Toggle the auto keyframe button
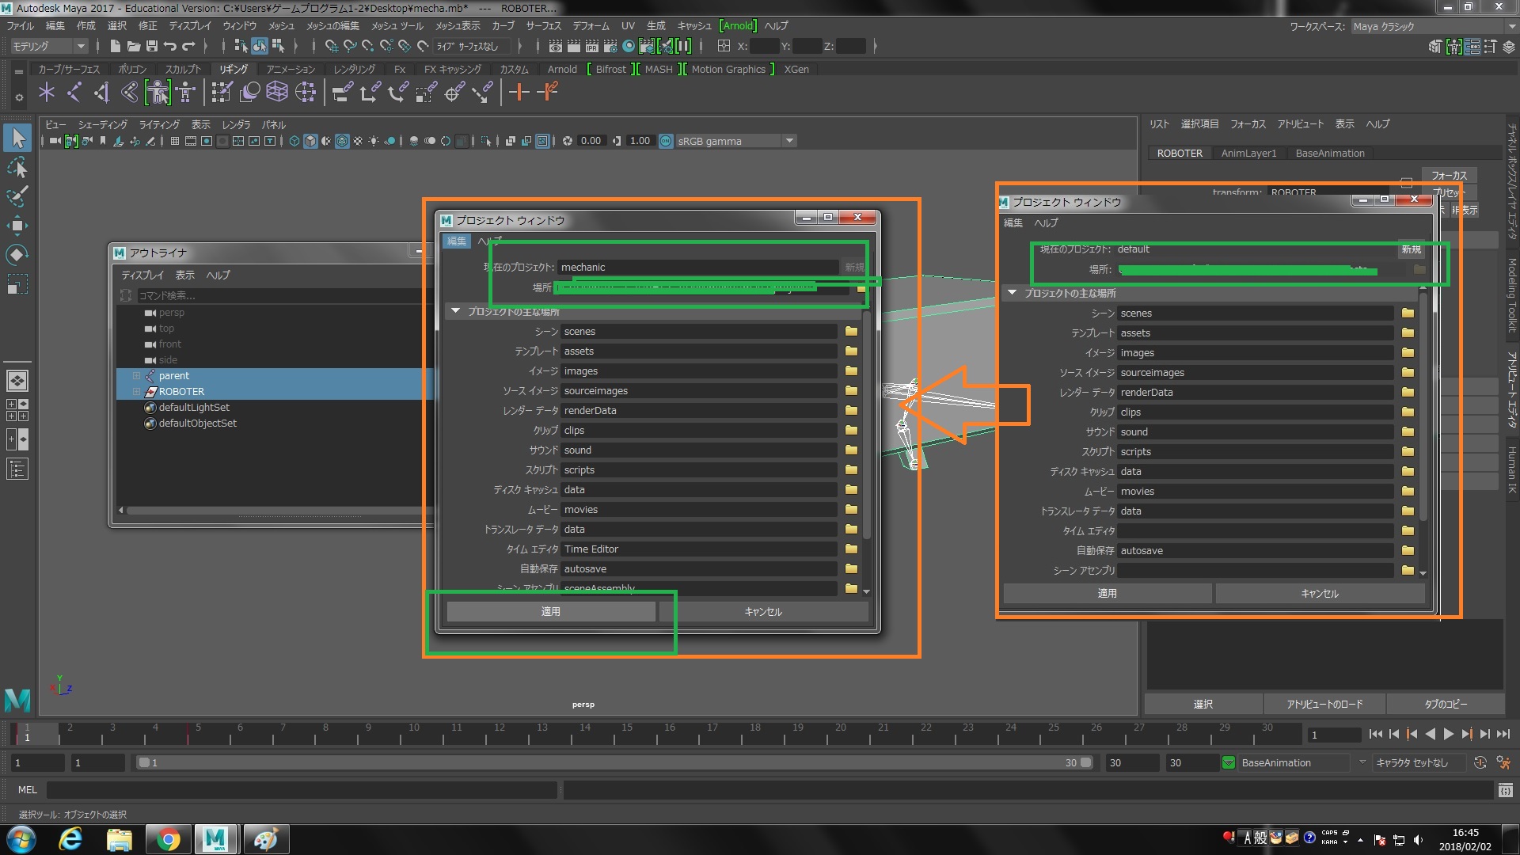This screenshot has width=1520, height=855. coord(1480,762)
